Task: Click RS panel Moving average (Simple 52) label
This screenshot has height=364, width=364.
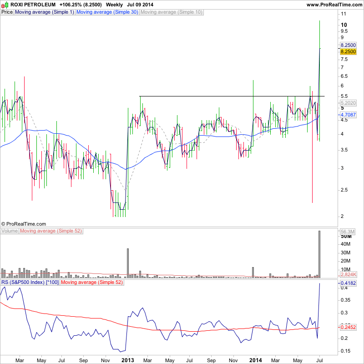Action: [92, 283]
